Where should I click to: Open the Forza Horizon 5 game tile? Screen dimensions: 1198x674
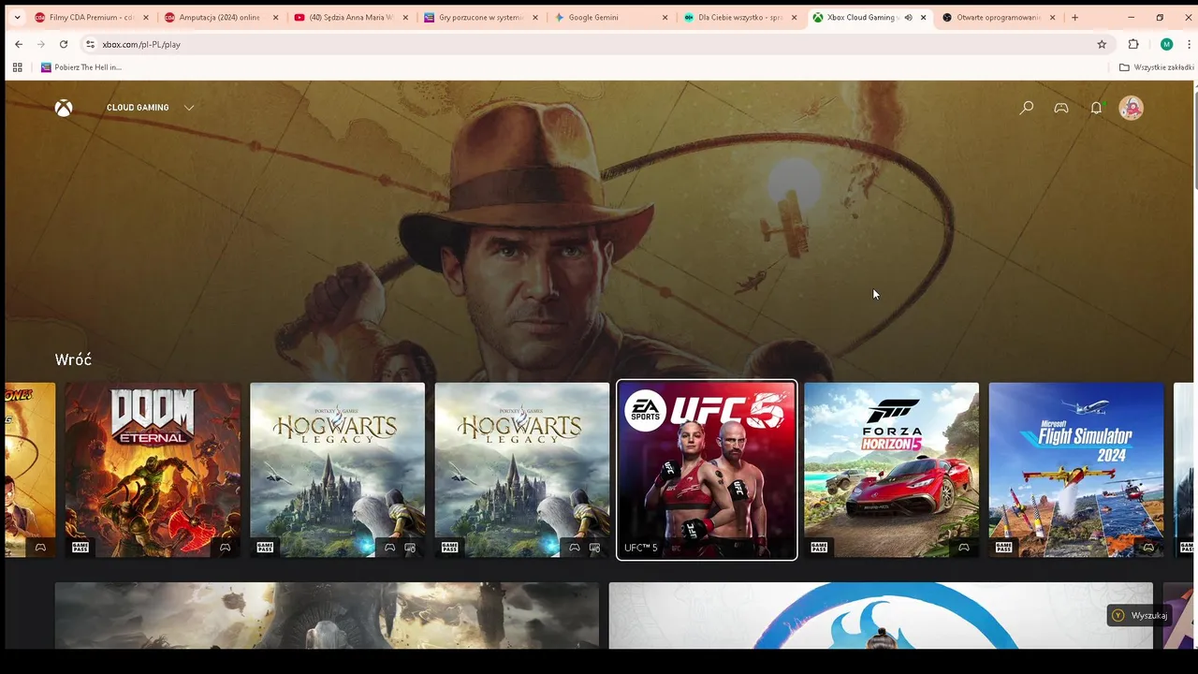[x=891, y=470]
